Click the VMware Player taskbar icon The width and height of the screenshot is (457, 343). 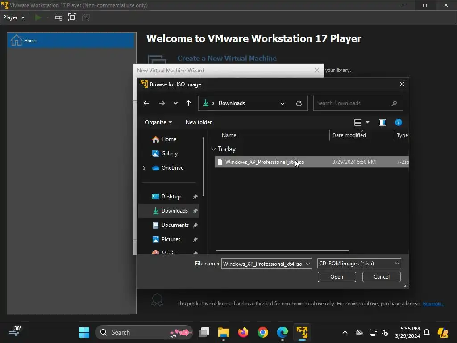coord(302,332)
